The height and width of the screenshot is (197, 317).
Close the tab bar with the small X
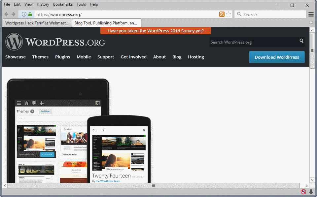pyautogui.click(x=311, y=22)
